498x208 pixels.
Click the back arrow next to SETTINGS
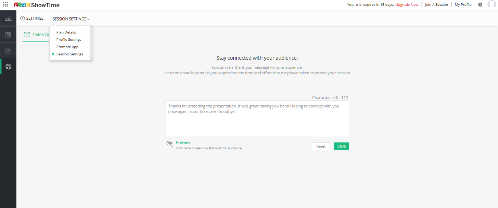tap(23, 18)
